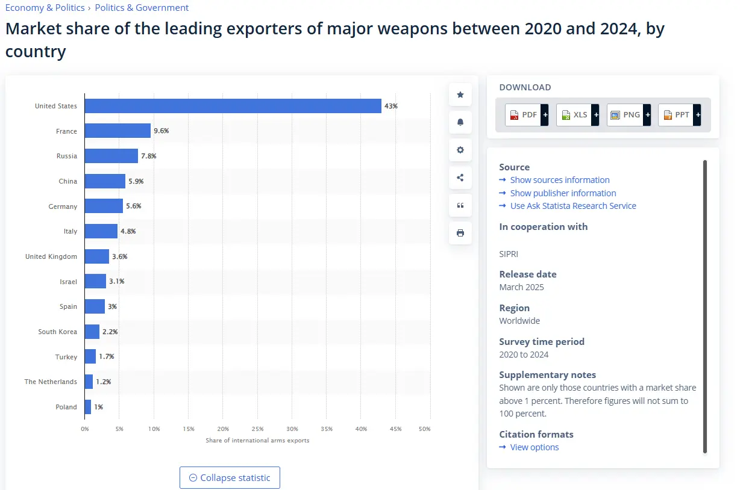
Task: Click the print icon
Action: [x=460, y=233]
